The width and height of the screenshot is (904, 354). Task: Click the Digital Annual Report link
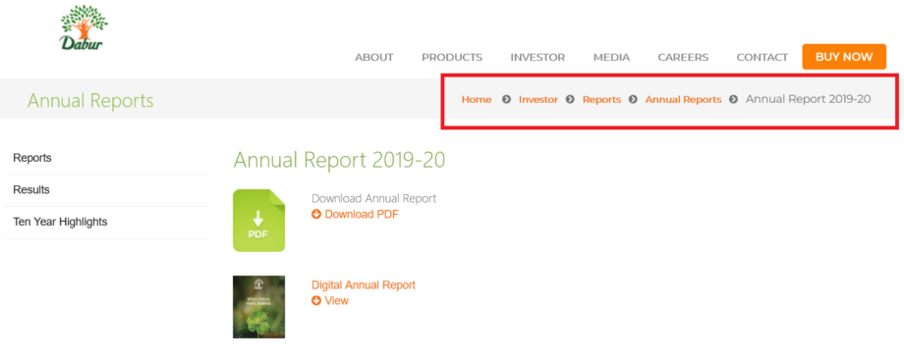(x=364, y=285)
